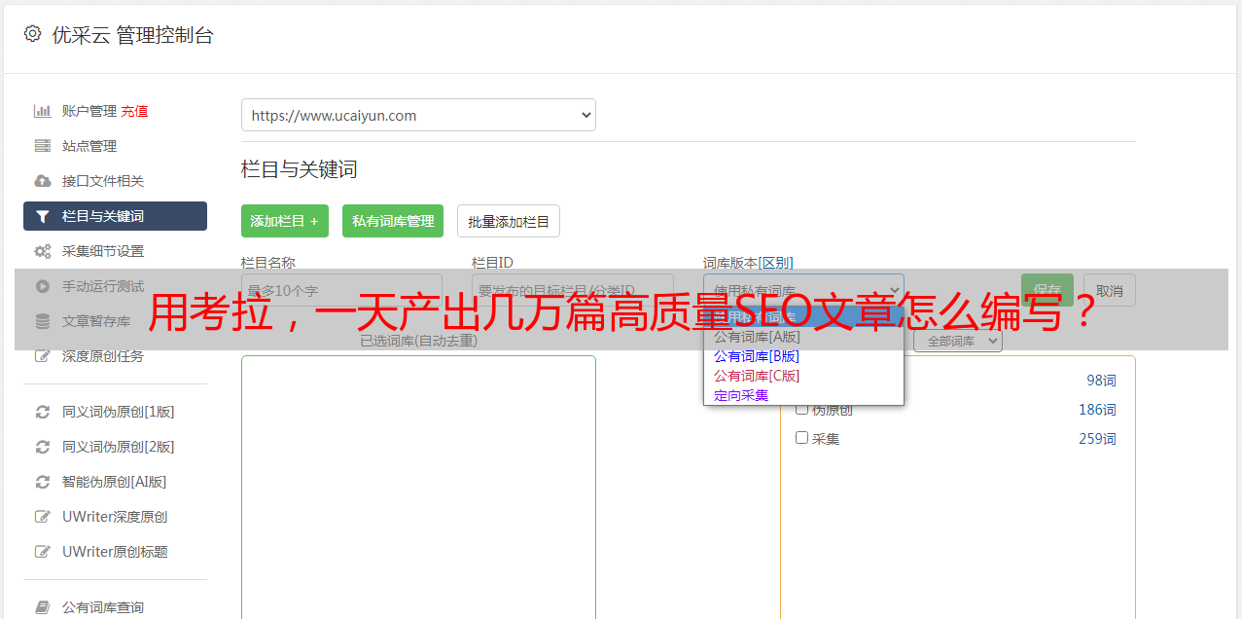The height and width of the screenshot is (619, 1242).
Task: Click the refresh icon for 同义词伪原创[1版]
Action: (42, 412)
